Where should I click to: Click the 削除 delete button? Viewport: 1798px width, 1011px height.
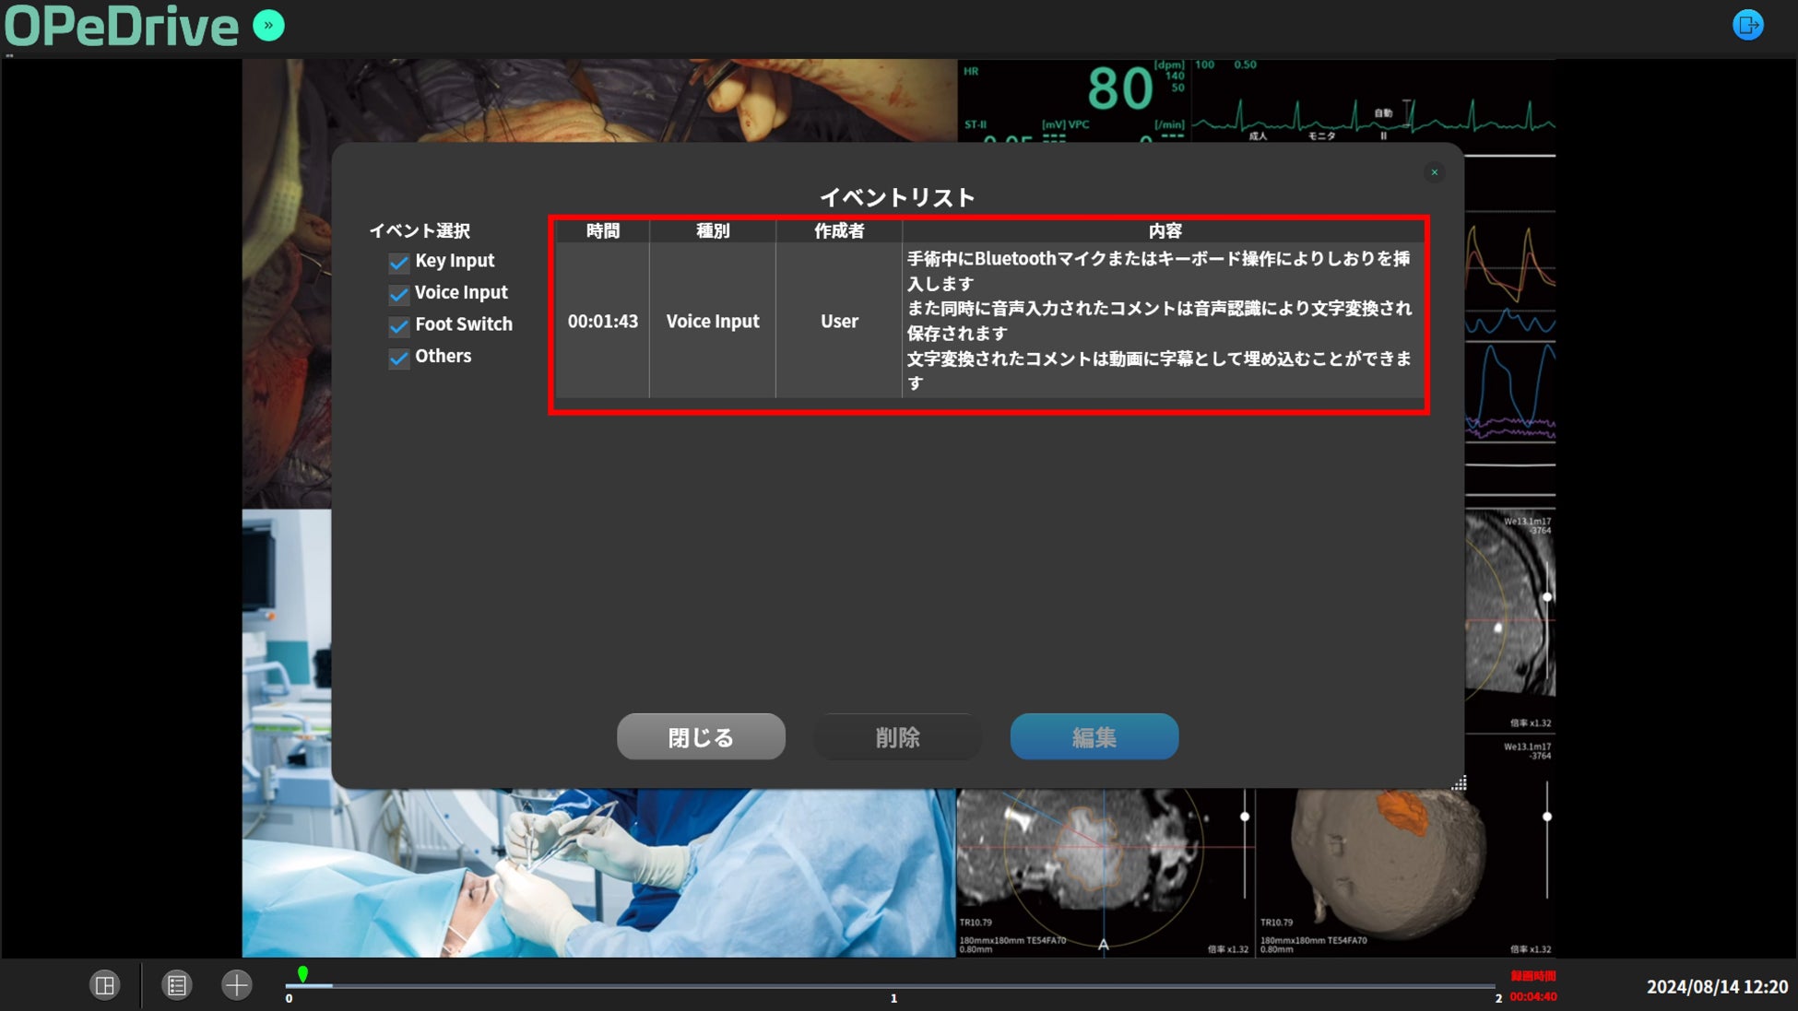click(897, 737)
